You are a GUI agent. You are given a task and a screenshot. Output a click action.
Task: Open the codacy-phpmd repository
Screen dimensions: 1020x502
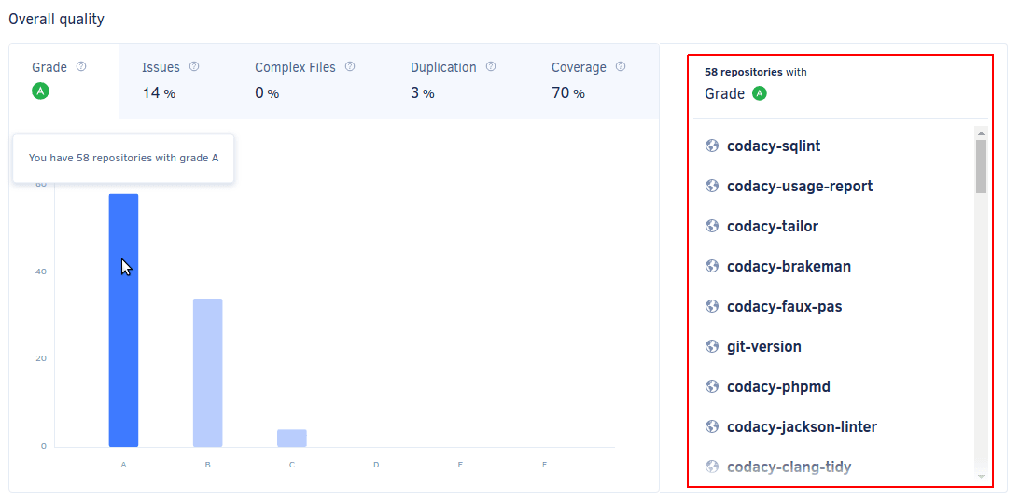tap(778, 387)
